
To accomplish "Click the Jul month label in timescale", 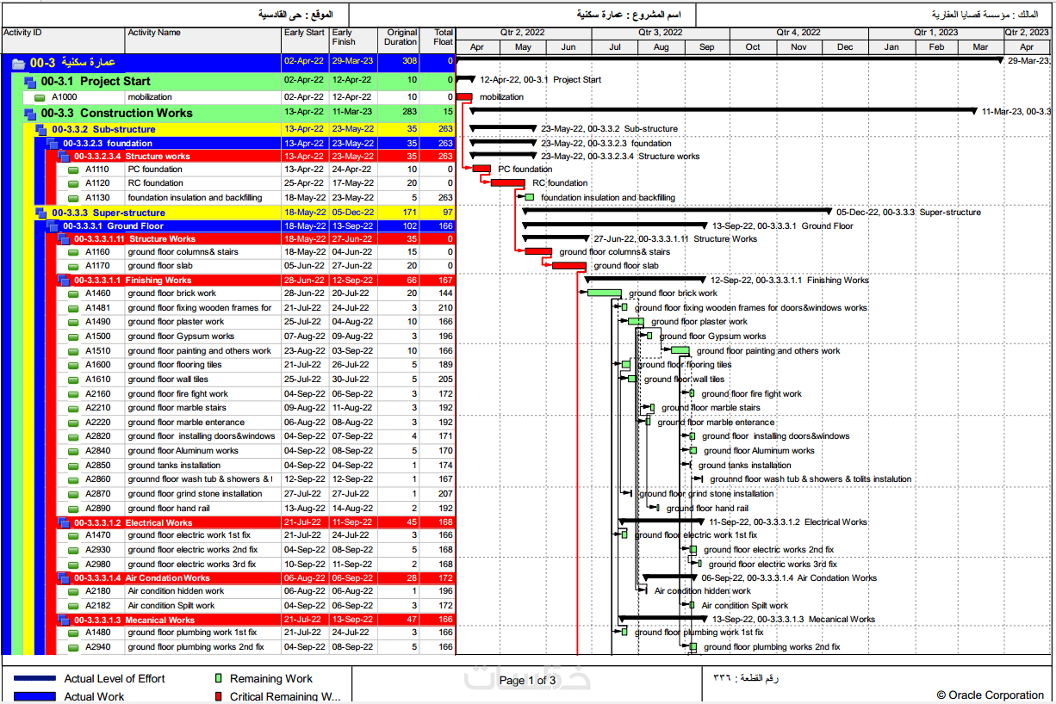I will [615, 47].
